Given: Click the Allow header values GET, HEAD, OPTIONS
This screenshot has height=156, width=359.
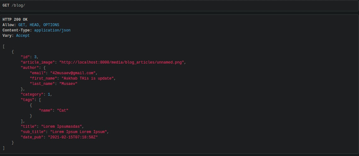Looking at the screenshot, I should tap(39, 25).
